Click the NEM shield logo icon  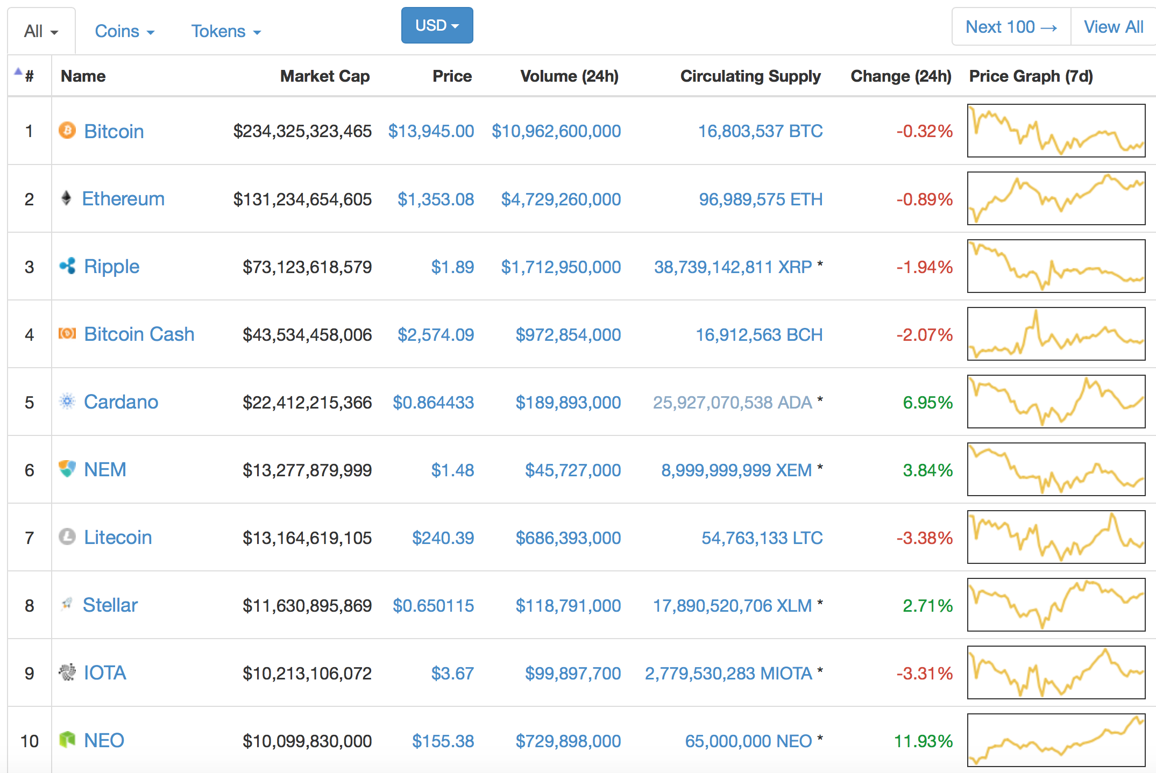tap(67, 469)
